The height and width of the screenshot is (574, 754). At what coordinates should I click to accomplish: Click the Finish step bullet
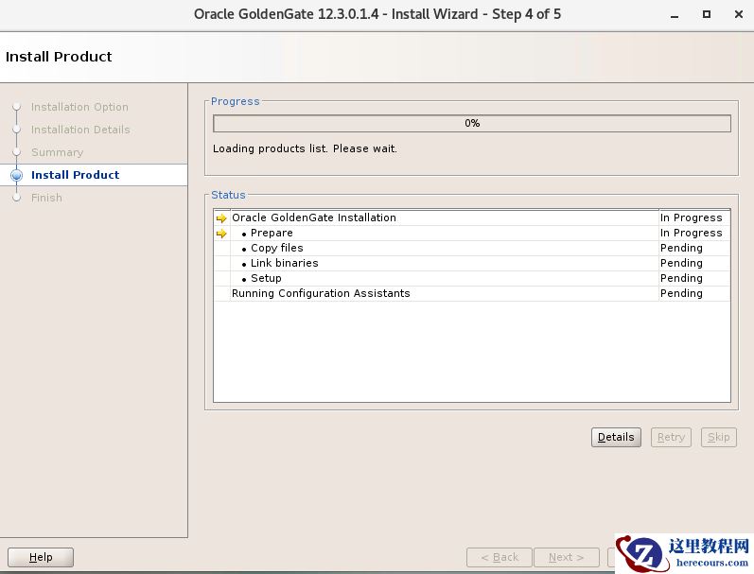tap(16, 197)
